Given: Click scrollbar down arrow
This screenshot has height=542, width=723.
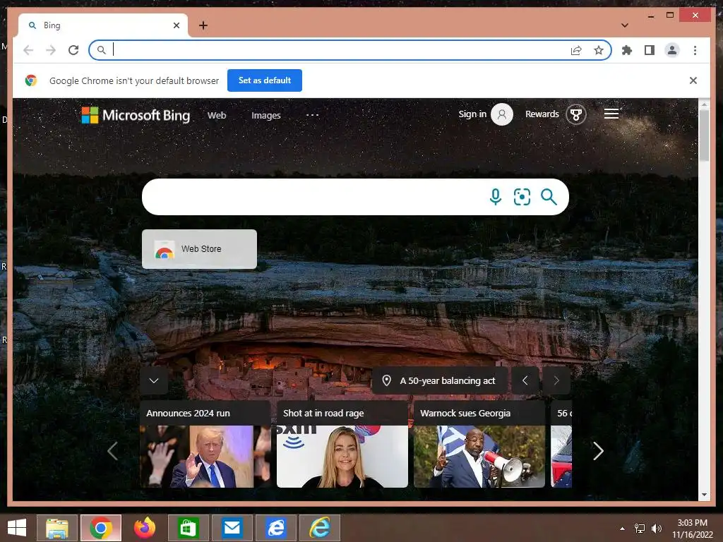Looking at the screenshot, I should pos(704,495).
